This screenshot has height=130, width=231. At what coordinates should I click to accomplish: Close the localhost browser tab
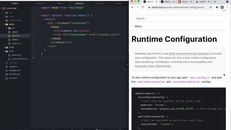click(209, 1)
